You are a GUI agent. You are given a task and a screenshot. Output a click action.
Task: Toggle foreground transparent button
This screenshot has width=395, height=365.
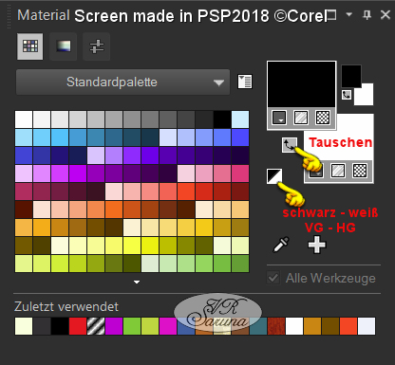pos(323,118)
